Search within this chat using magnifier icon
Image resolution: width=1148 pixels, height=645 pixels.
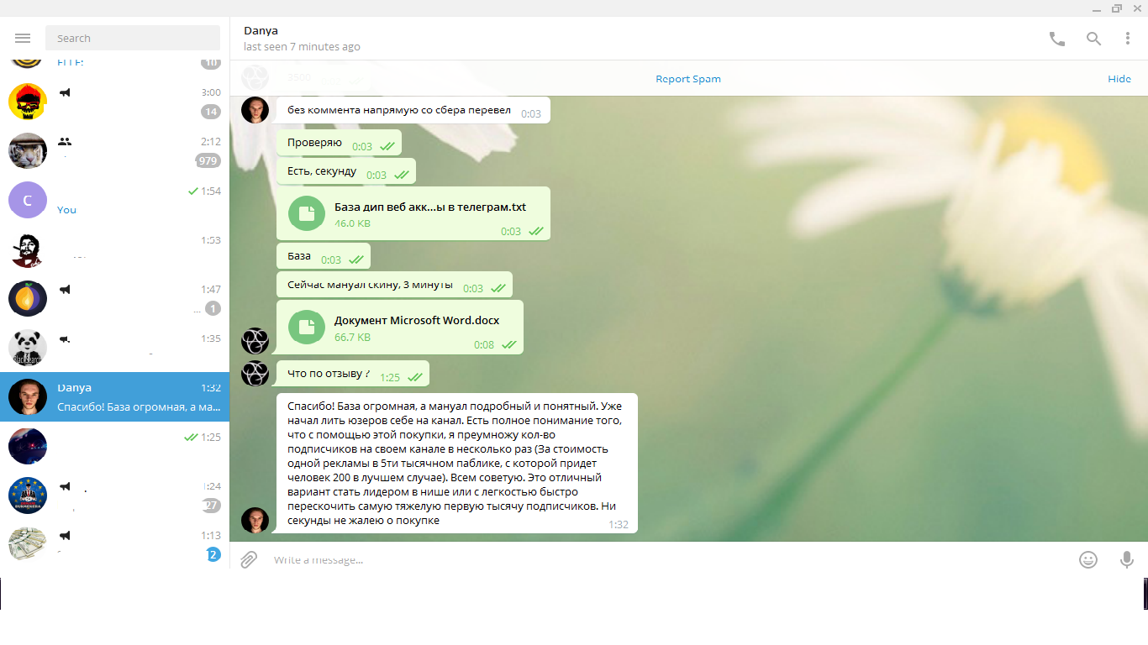coord(1093,39)
